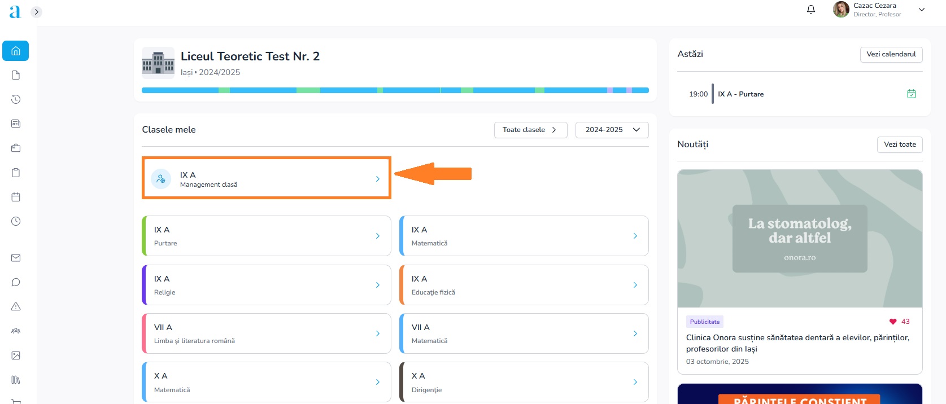This screenshot has height=404, width=946.
Task: Click the Toate clasele button
Action: [530, 130]
